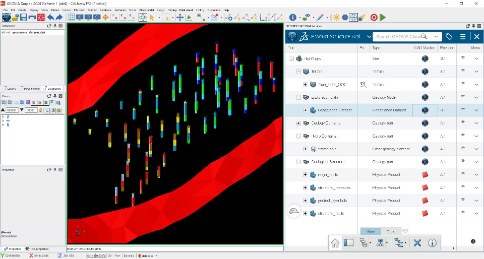The height and width of the screenshot is (259, 484).
Task: Click the info icon in bottom PLM toolbar
Action: coord(432,243)
